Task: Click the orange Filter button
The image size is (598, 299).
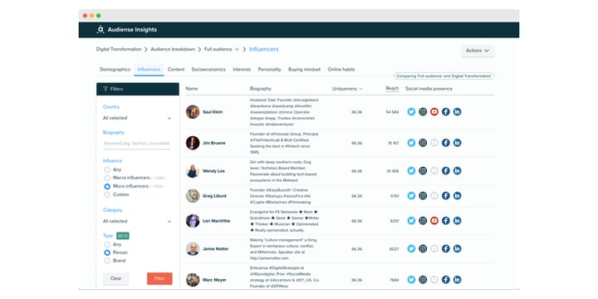Action: [x=159, y=278]
